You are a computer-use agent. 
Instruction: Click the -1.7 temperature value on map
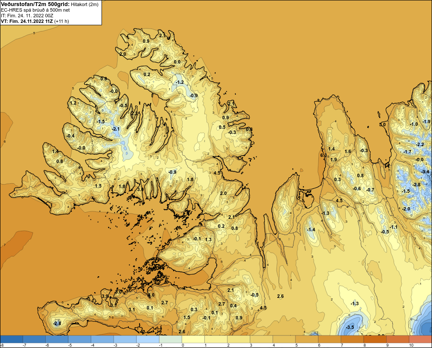407,152
